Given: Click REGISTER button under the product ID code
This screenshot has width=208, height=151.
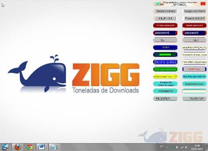Looking at the screenshot, I should [x=165, y=98].
